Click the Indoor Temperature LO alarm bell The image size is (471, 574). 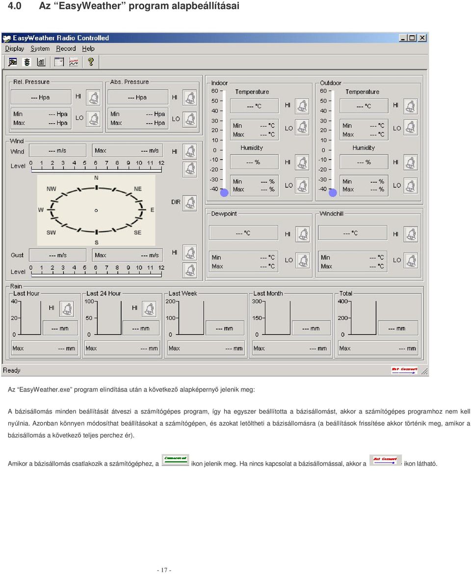[302, 127]
